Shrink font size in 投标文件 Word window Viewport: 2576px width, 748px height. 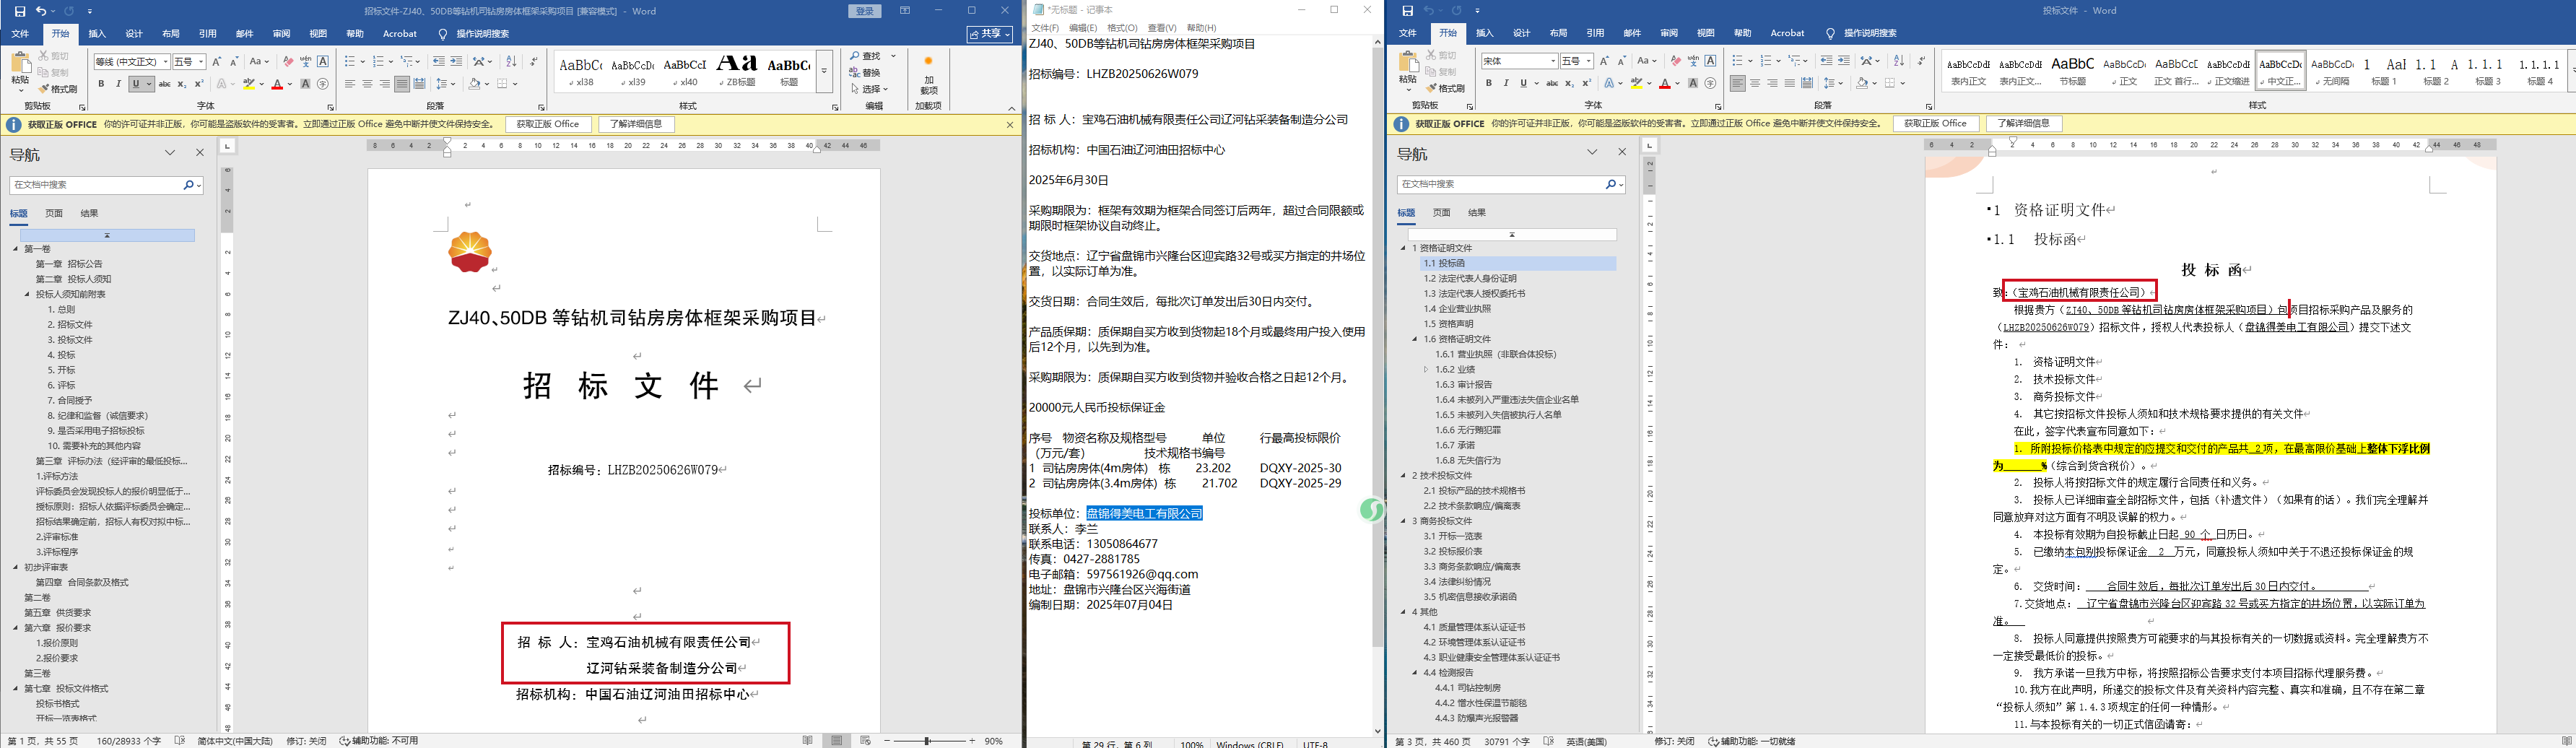(x=1622, y=61)
